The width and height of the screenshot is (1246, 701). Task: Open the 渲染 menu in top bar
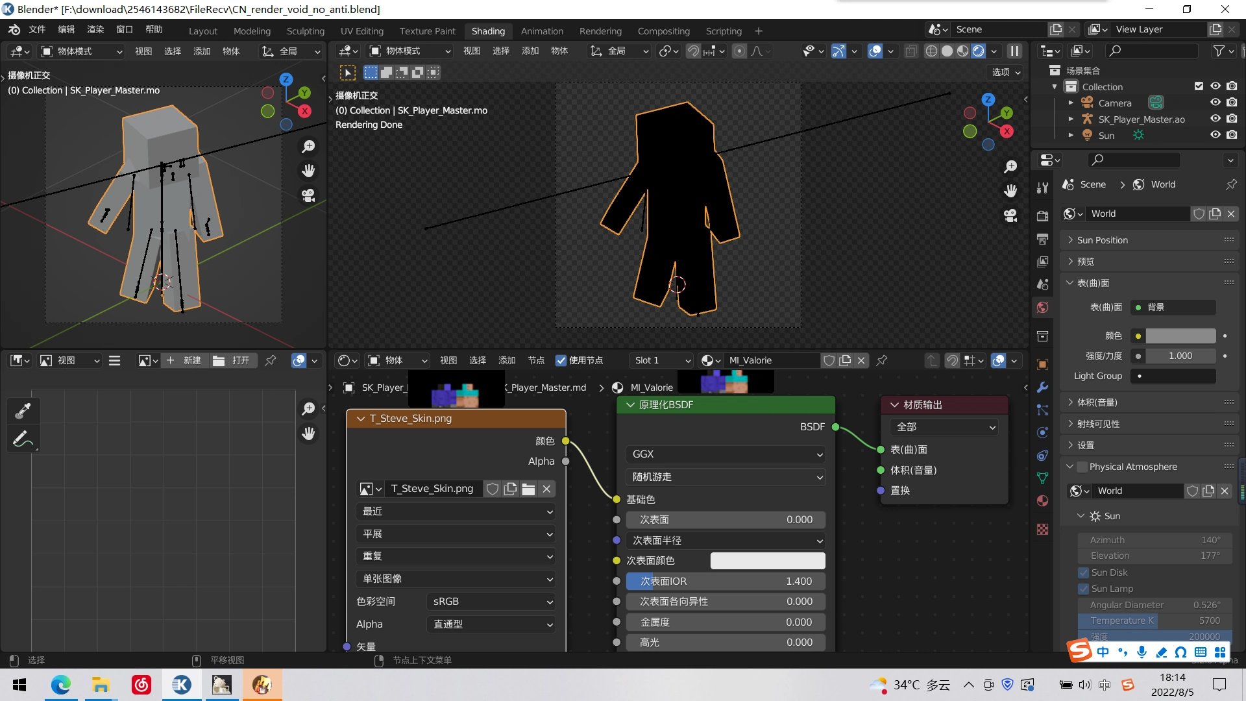pyautogui.click(x=95, y=30)
